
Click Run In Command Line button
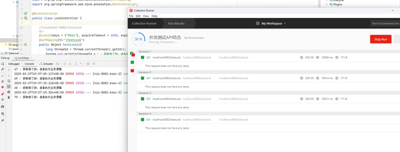pyautogui.click(x=385, y=23)
